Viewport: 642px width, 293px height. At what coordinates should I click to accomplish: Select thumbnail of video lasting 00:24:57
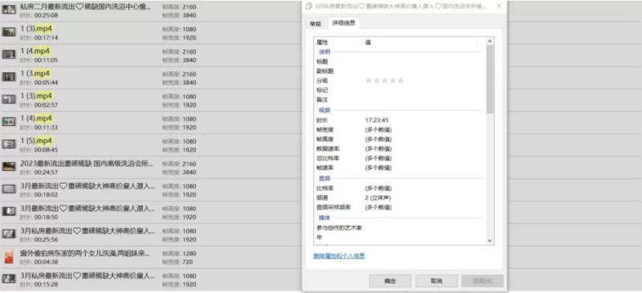(9, 166)
